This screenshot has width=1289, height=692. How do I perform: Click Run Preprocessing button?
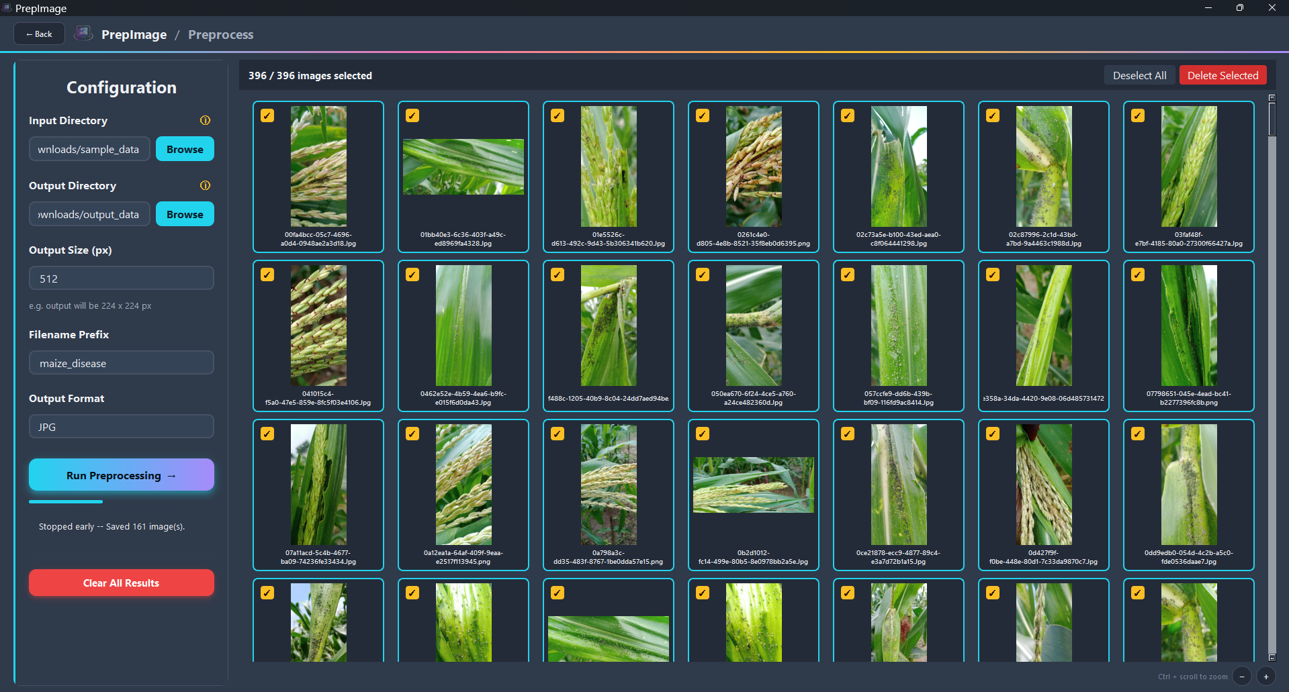(x=122, y=475)
